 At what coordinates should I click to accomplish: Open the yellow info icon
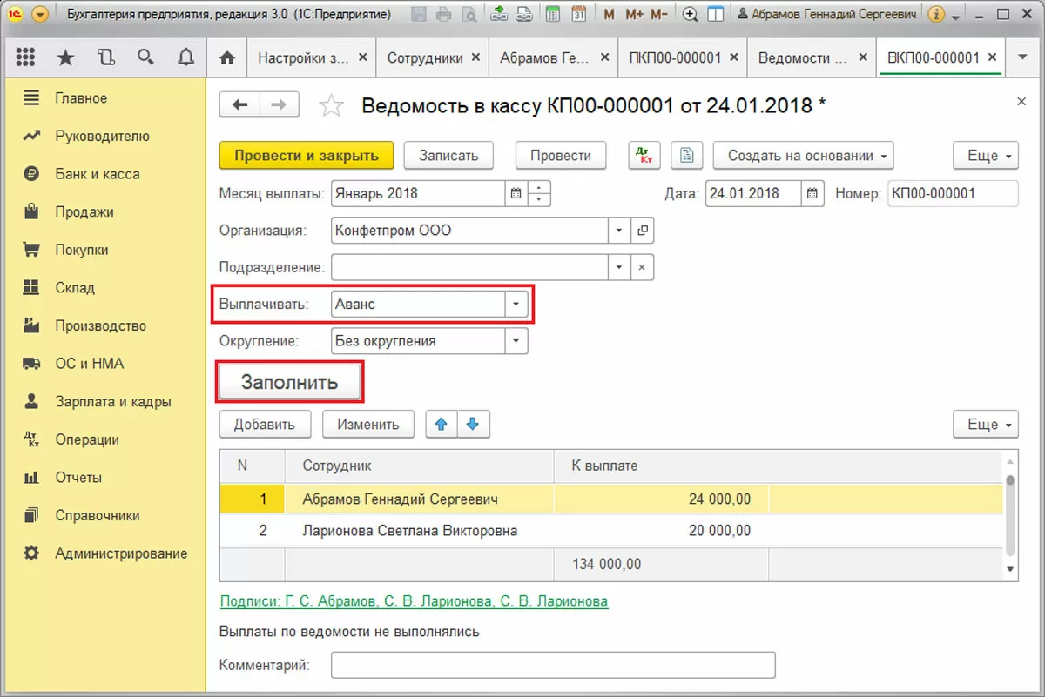pyautogui.click(x=937, y=14)
